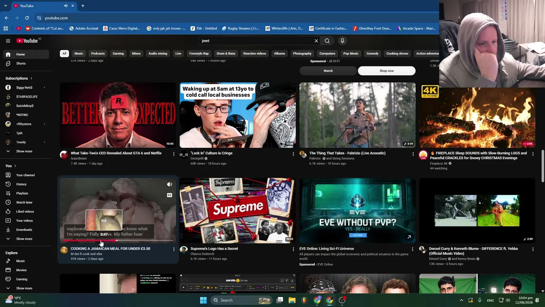545x307 pixels.
Task: Open more options for the GTA 6 video
Action: click(x=174, y=154)
